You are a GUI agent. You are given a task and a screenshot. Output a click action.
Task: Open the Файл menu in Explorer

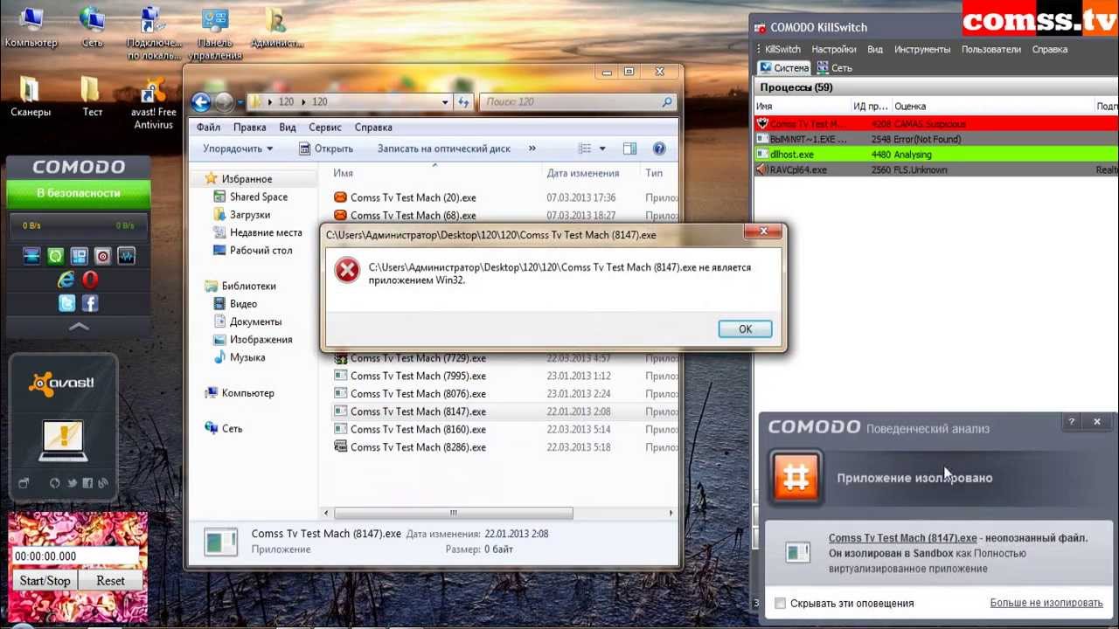pyautogui.click(x=209, y=128)
